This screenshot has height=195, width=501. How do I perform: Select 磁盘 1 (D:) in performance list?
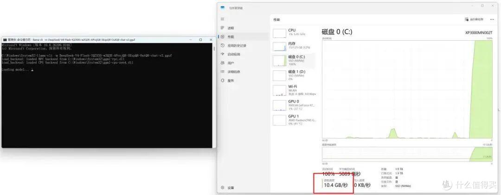point(294,75)
